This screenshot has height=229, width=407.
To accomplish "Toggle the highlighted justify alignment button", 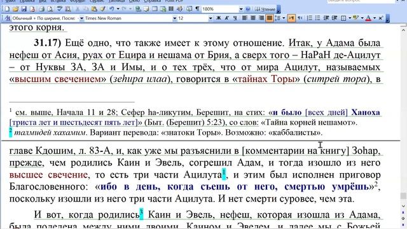I will (270, 18).
